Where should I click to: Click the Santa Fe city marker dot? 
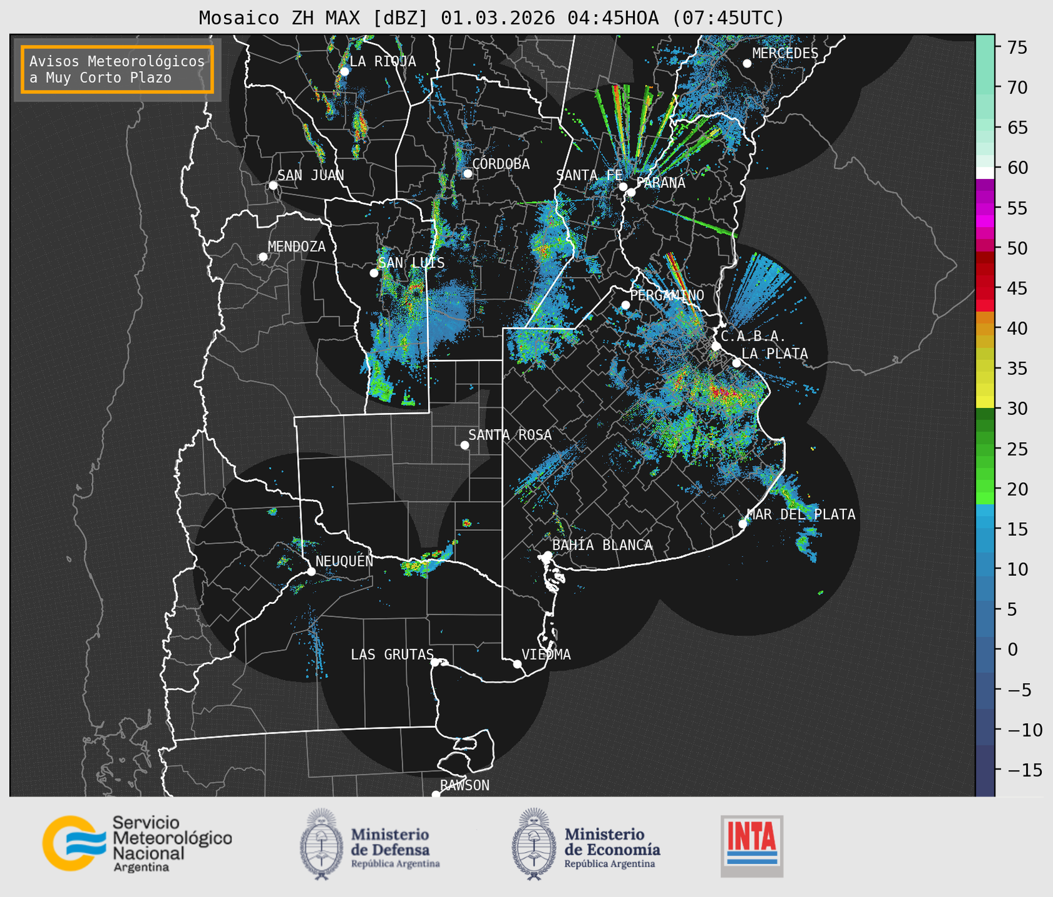point(623,187)
